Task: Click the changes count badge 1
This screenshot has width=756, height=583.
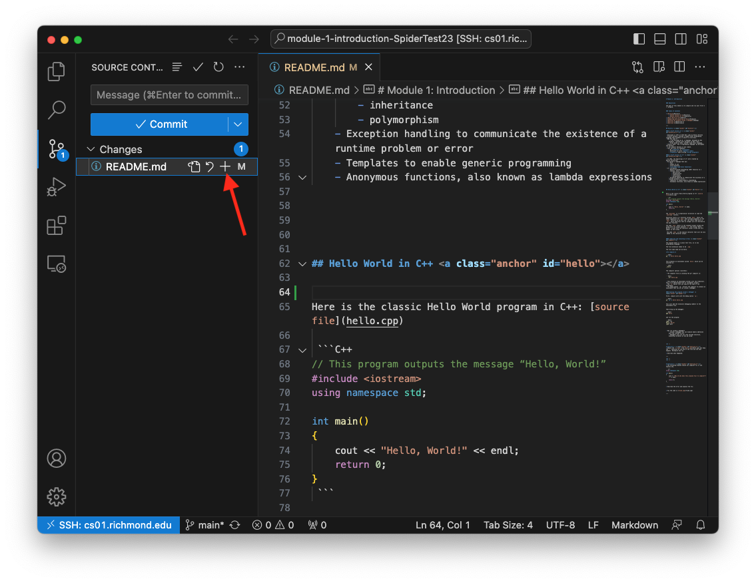Action: coord(241,149)
